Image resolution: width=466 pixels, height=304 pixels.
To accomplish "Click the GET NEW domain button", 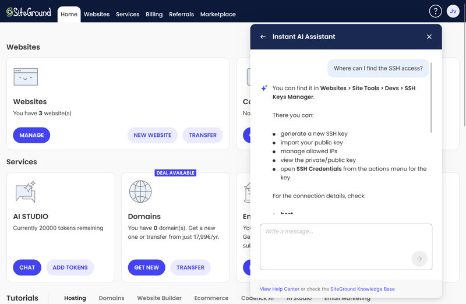I will [x=147, y=267].
